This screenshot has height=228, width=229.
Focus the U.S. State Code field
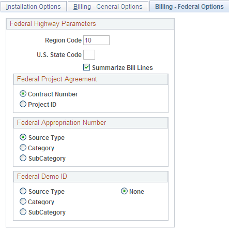pos(89,54)
